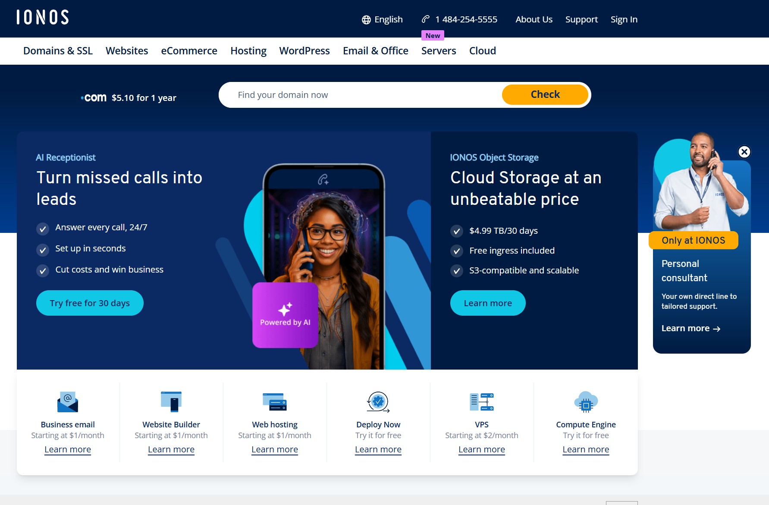Click Learn more for Cloud Storage
The height and width of the screenshot is (505, 769).
488,303
